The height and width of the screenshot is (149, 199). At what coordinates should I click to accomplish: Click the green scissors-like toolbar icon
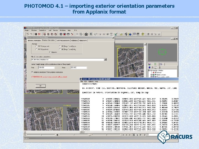(x=116, y=34)
